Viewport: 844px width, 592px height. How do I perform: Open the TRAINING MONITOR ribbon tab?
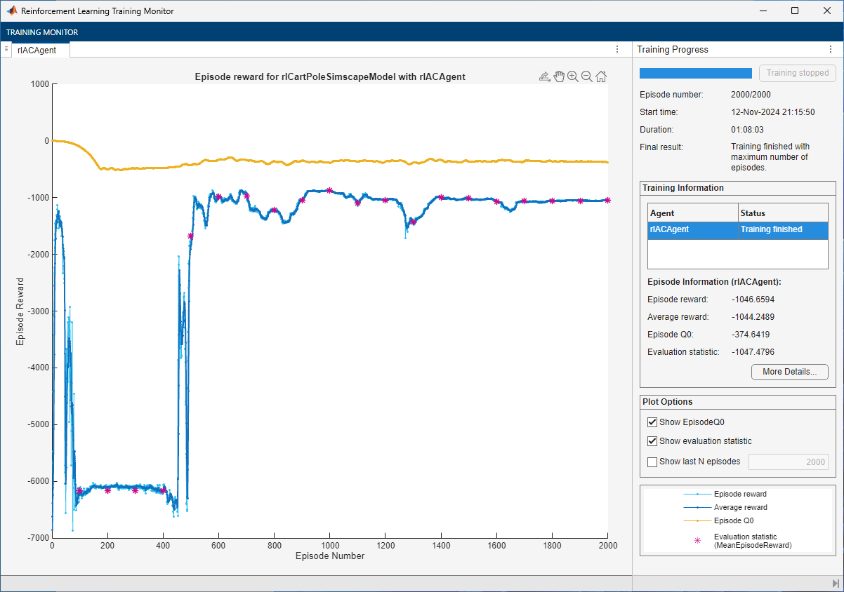point(42,32)
